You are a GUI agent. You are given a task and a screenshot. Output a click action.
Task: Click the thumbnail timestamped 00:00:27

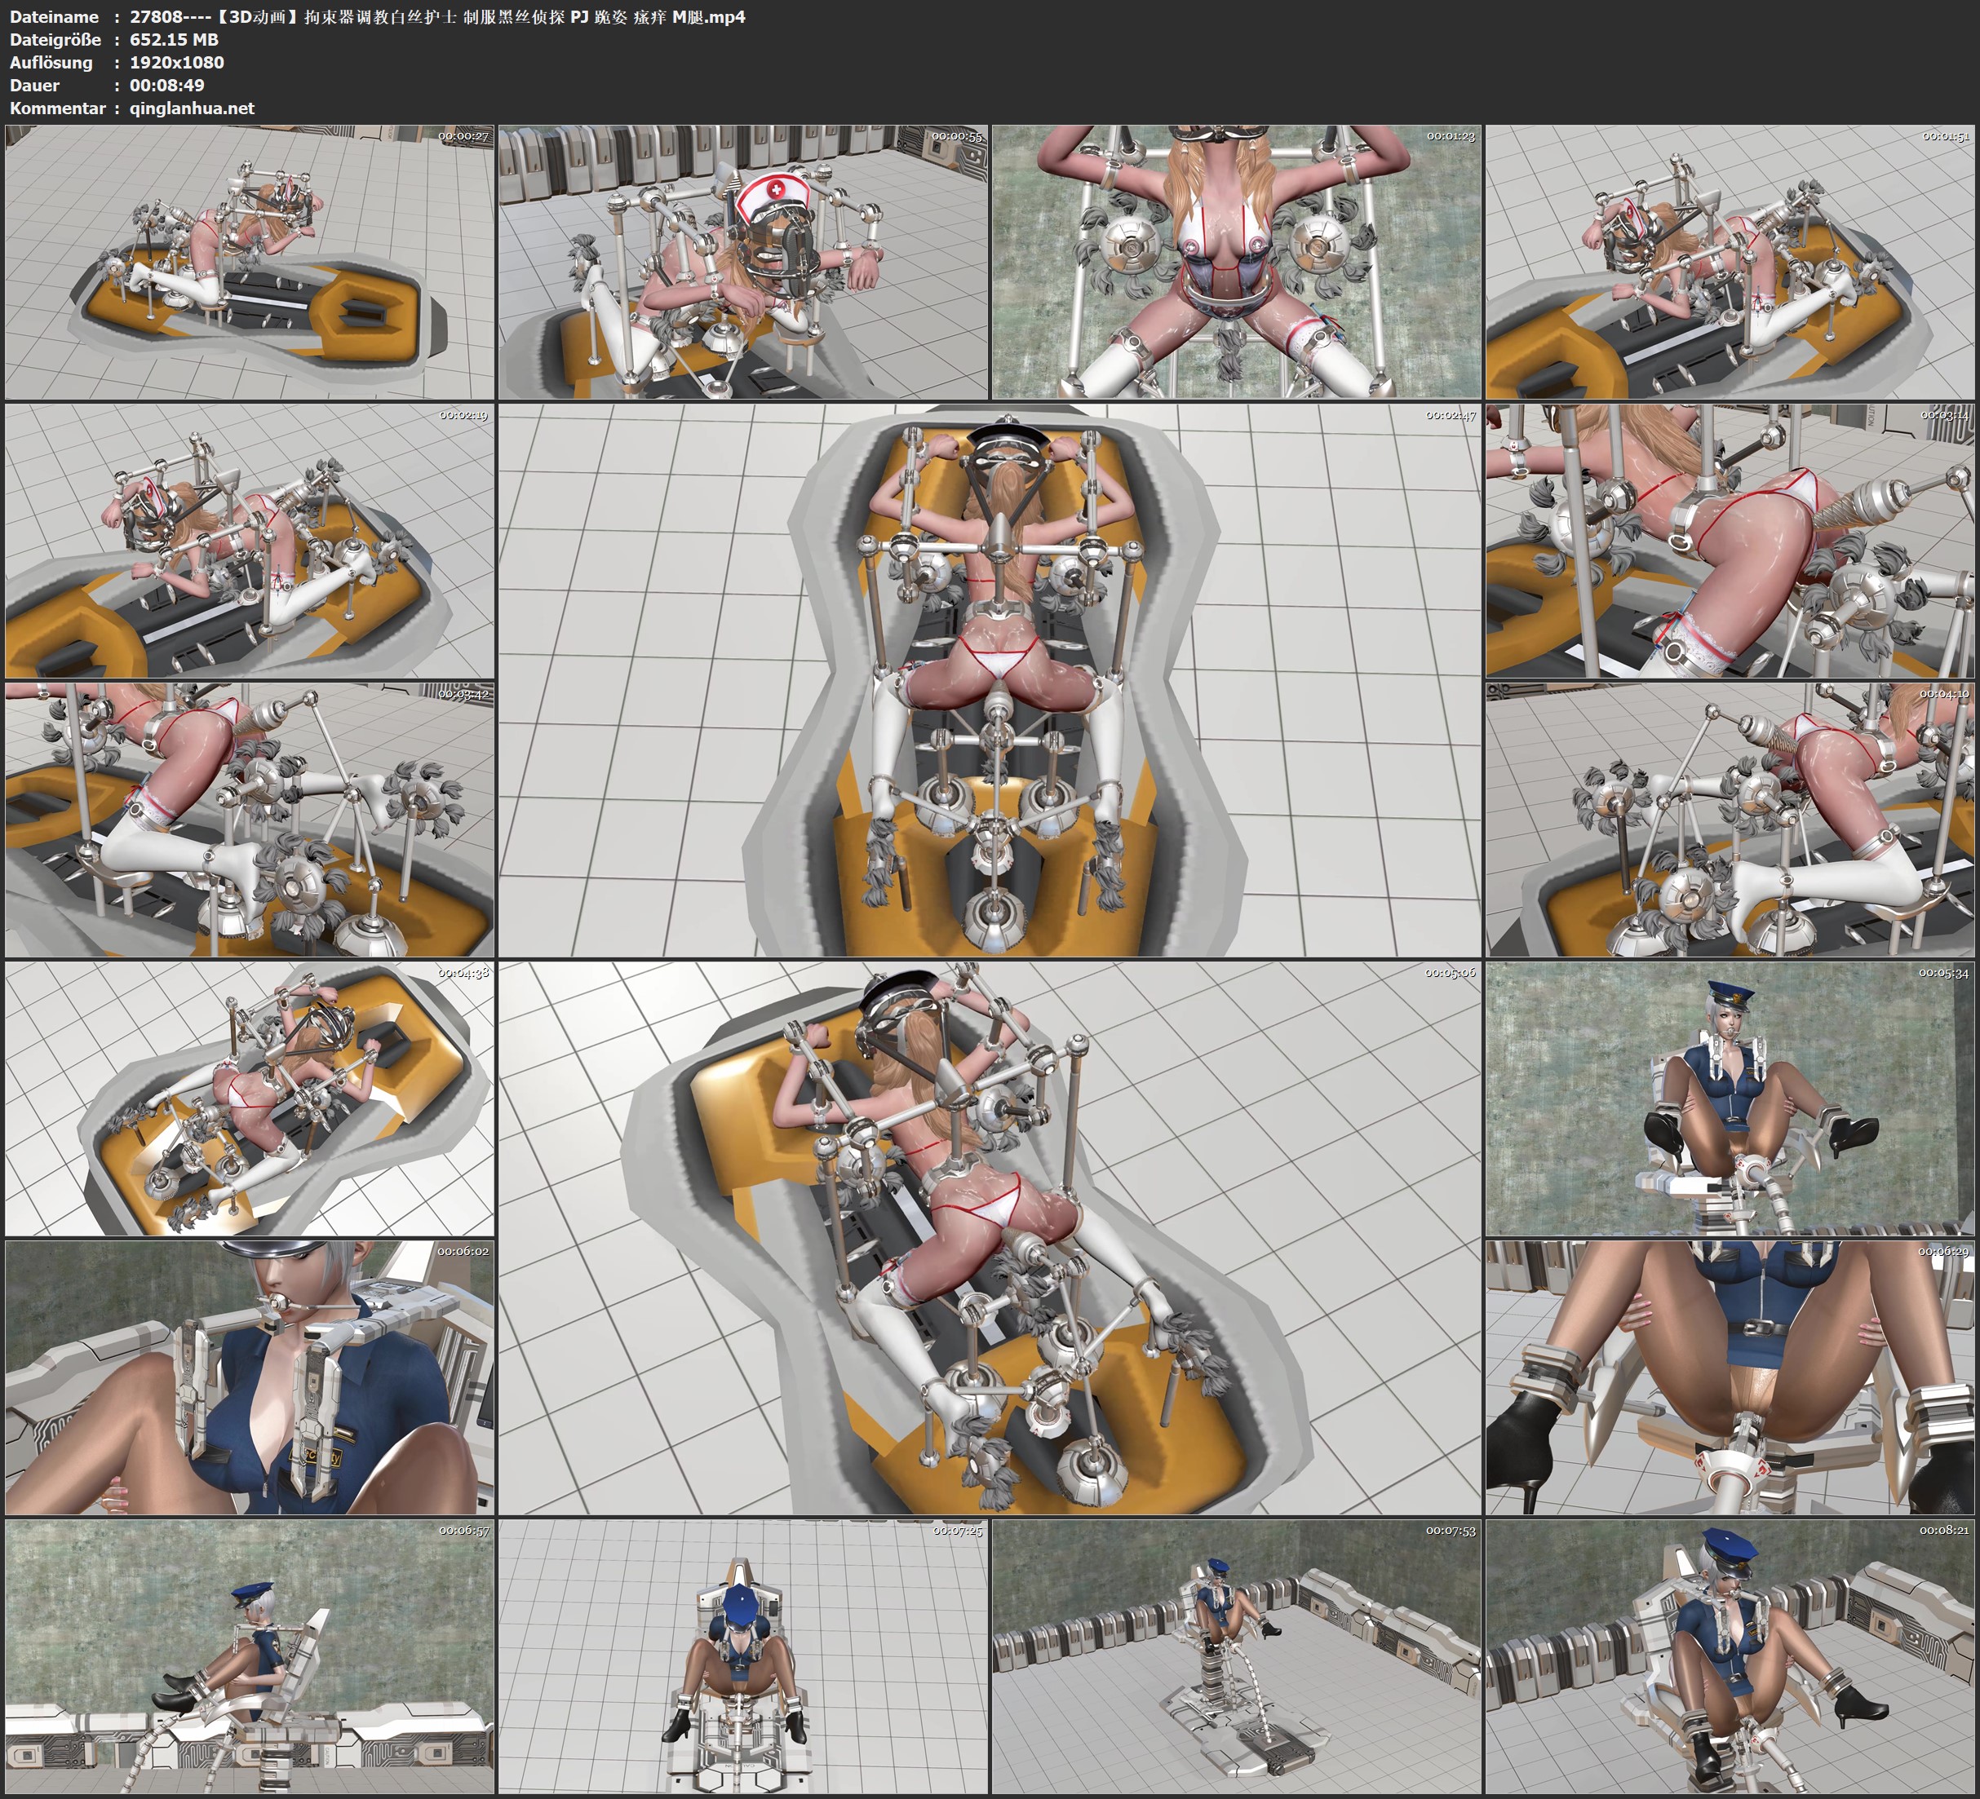click(x=250, y=263)
